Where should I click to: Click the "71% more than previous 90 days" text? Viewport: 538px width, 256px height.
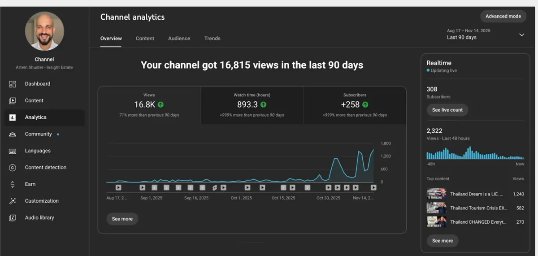[x=149, y=115]
